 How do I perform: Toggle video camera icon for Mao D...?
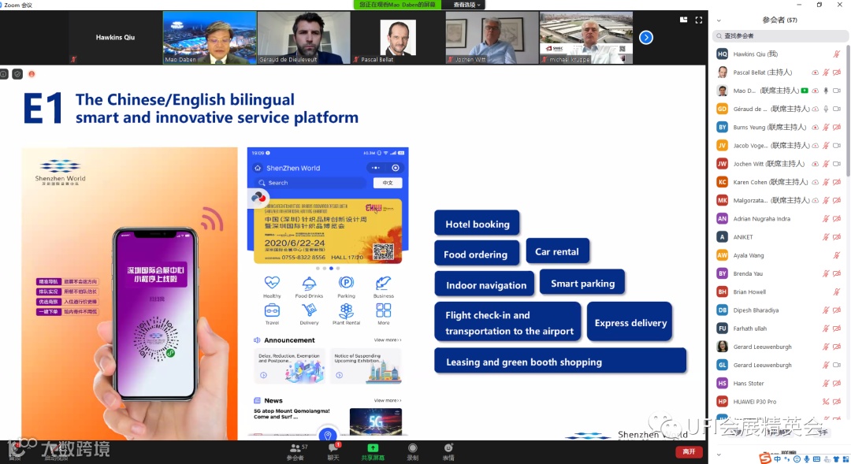pos(837,91)
